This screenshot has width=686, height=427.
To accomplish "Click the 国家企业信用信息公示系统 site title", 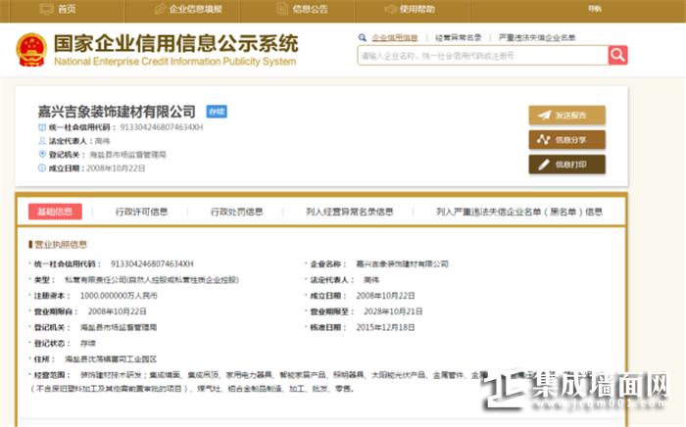I will point(175,44).
